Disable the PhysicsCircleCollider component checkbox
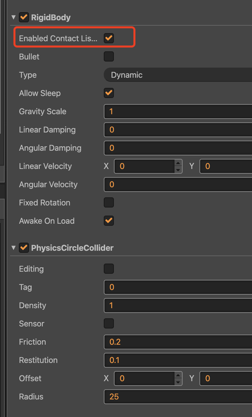Screen dimensions: 252x417 24,248
